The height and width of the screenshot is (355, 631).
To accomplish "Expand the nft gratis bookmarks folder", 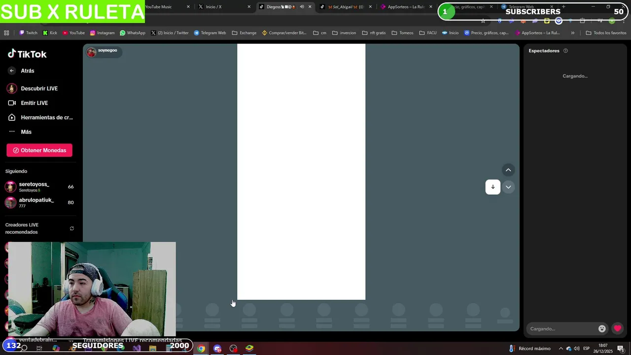I will 374,33.
